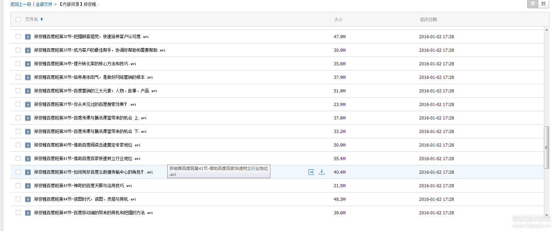Switch to list view

[533, 4]
